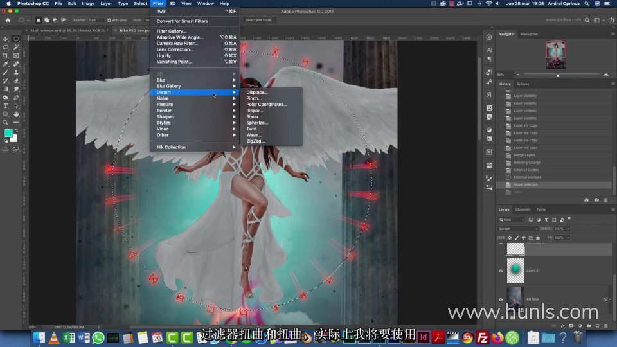Switch to the Histogram tab

point(529,34)
